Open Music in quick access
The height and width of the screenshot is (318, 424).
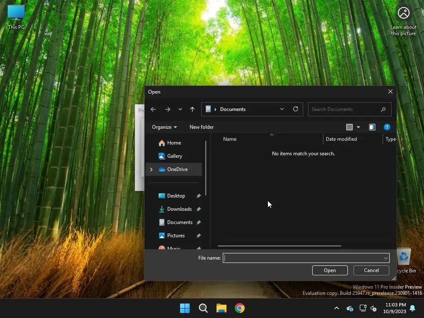[x=174, y=248]
